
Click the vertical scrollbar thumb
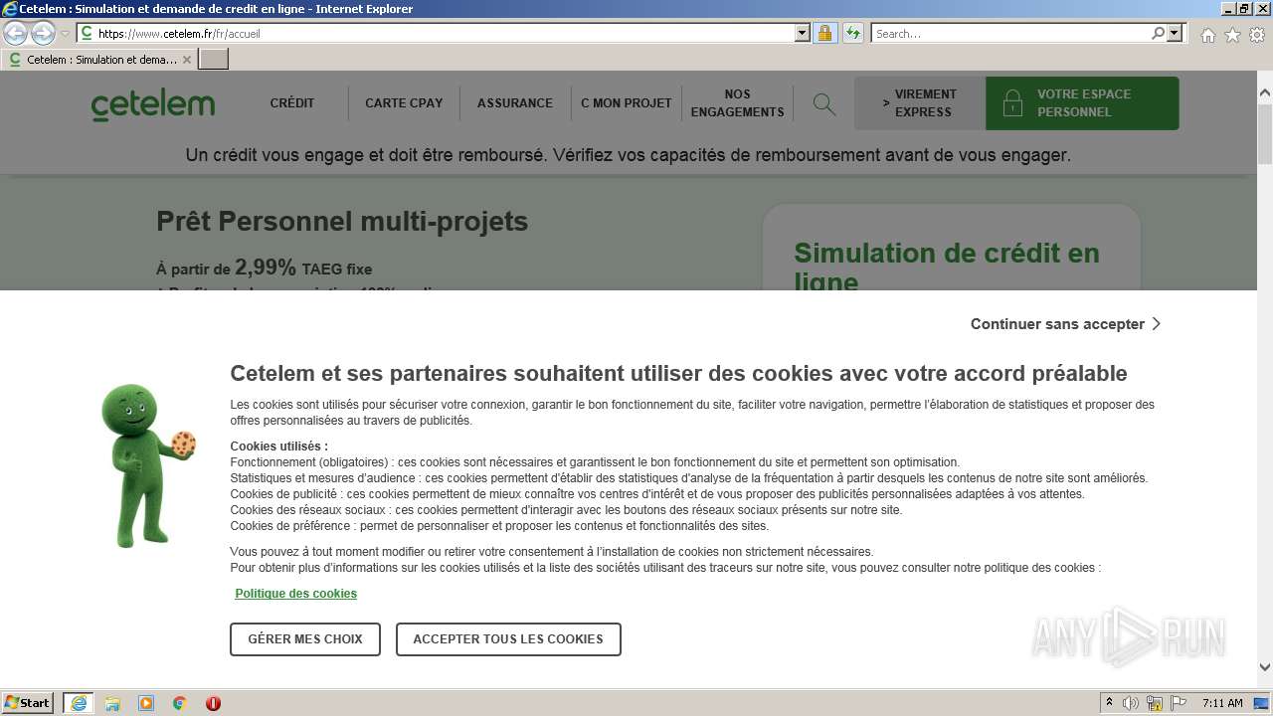click(1264, 132)
